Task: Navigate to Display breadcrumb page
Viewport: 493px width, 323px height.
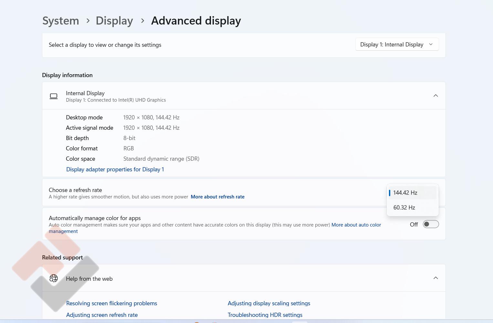Action: tap(114, 21)
